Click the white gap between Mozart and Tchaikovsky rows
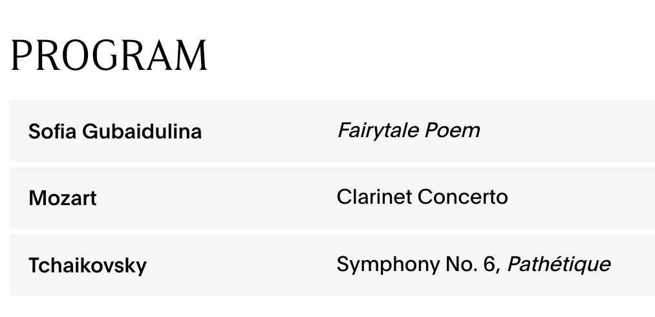The image size is (655, 317). [x=332, y=231]
